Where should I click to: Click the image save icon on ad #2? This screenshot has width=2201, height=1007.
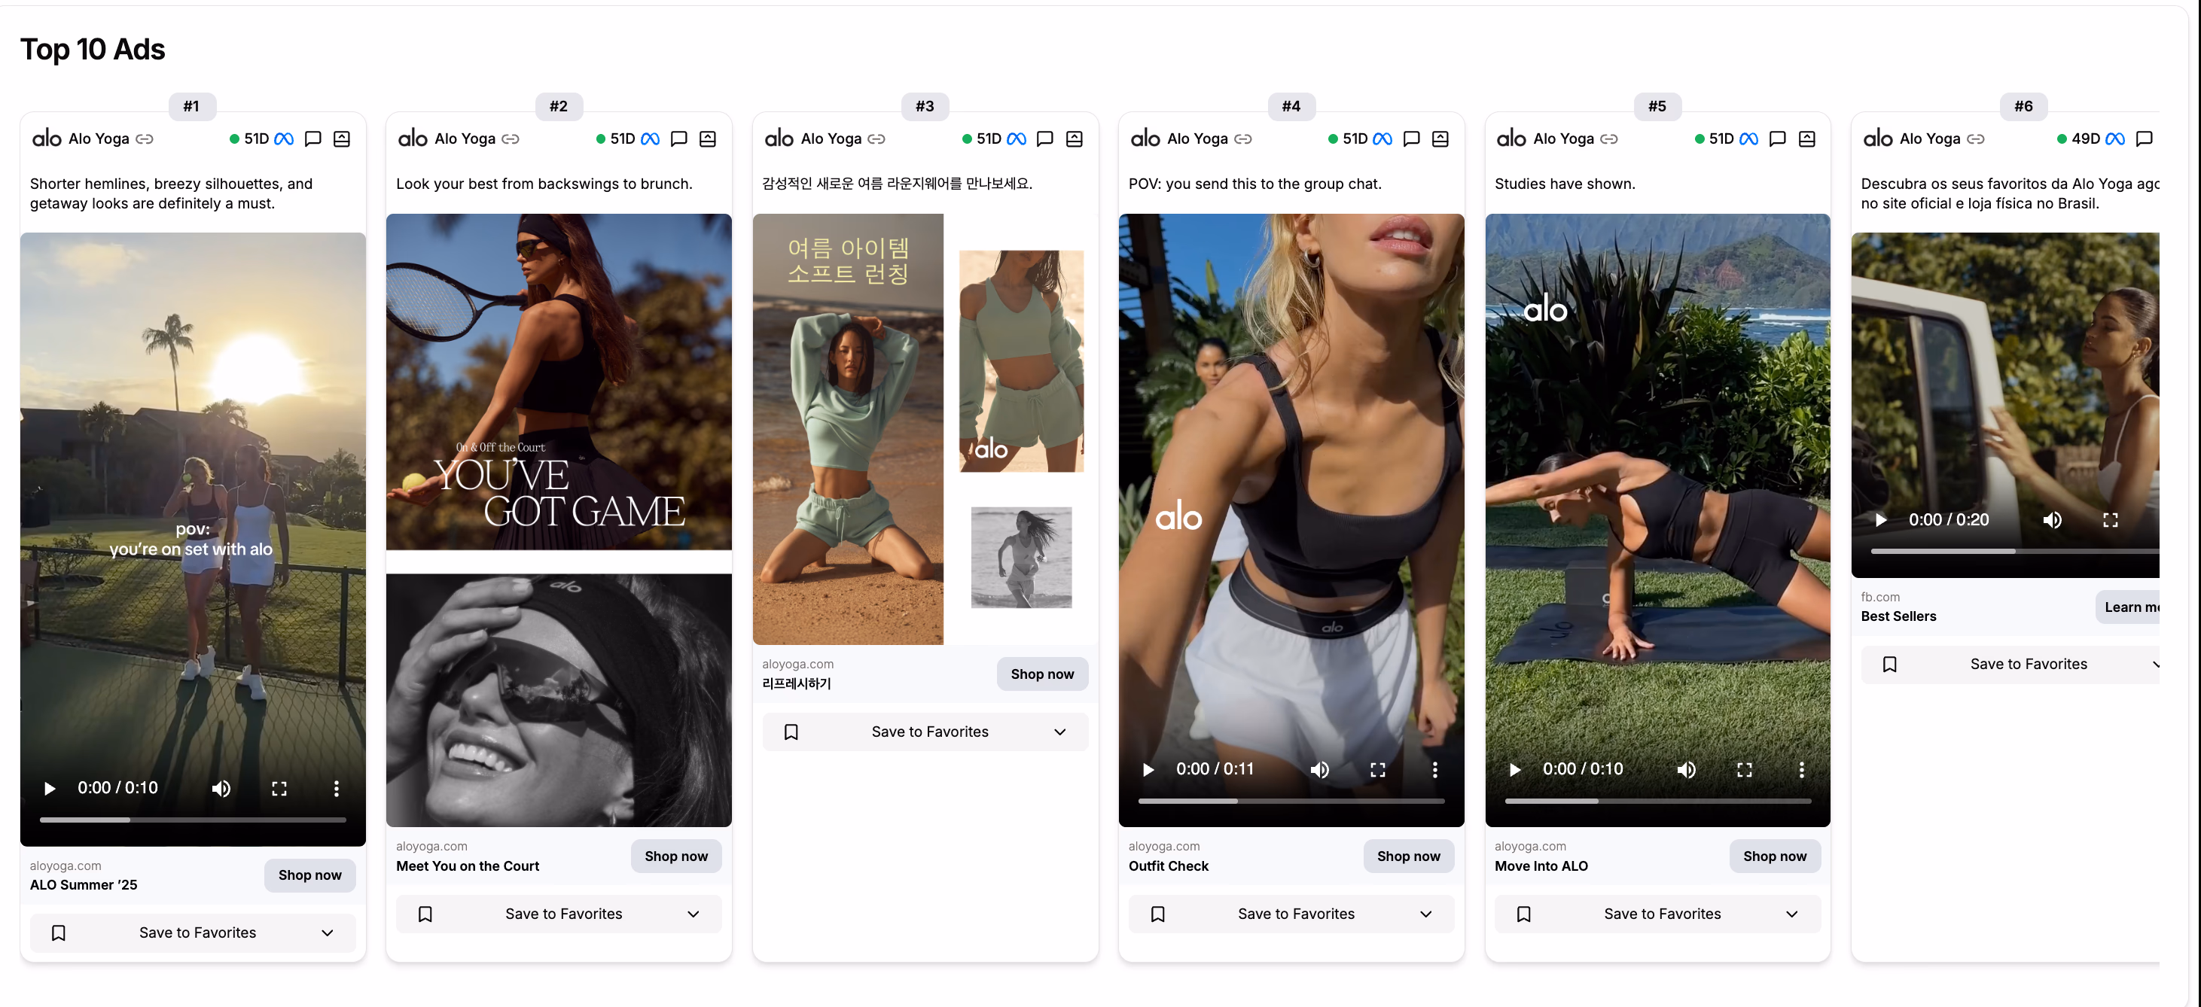pyautogui.click(x=709, y=138)
